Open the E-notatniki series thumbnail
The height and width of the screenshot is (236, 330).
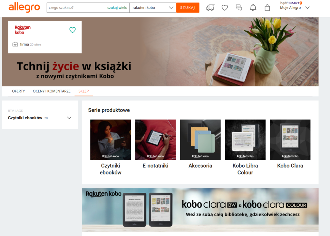pos(155,140)
